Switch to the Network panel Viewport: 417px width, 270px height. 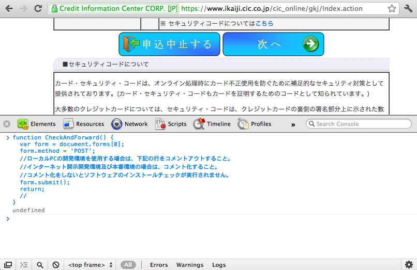coord(129,124)
